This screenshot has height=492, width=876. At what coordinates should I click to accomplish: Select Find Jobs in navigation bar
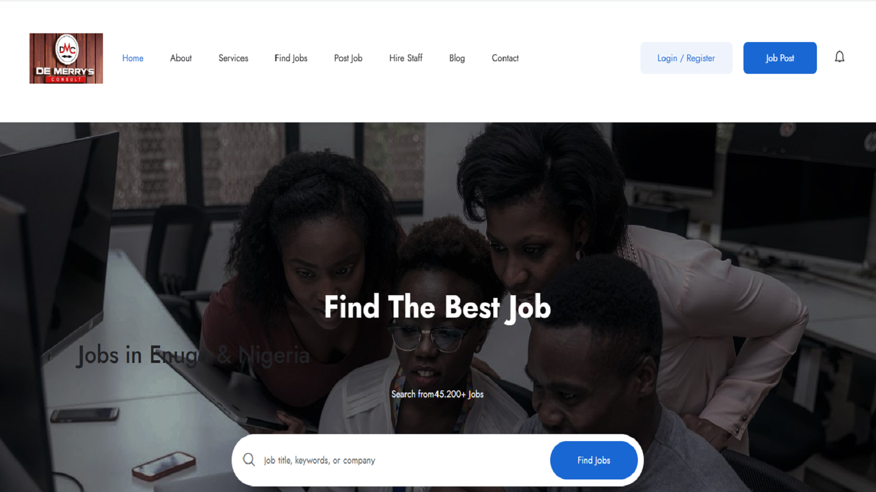(291, 58)
